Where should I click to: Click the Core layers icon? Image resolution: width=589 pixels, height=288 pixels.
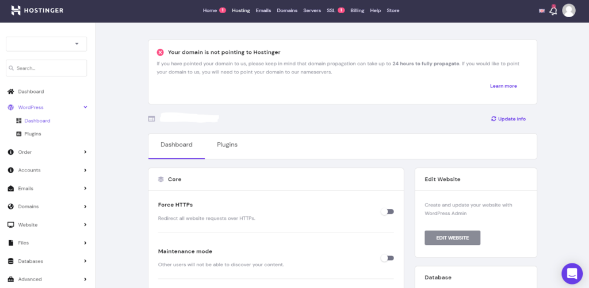(x=161, y=180)
